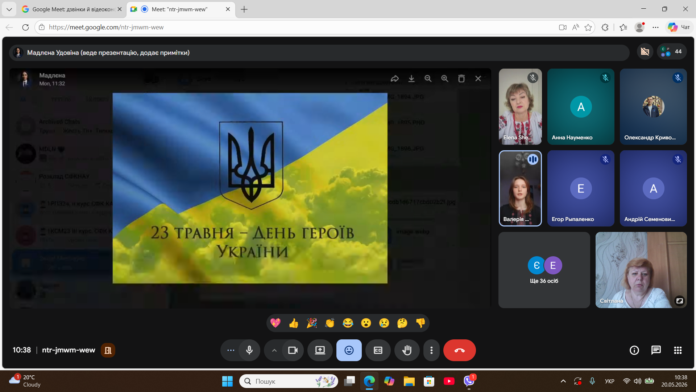This screenshot has height=392, width=696.
Task: Open meeting details info panel
Action: 634,350
